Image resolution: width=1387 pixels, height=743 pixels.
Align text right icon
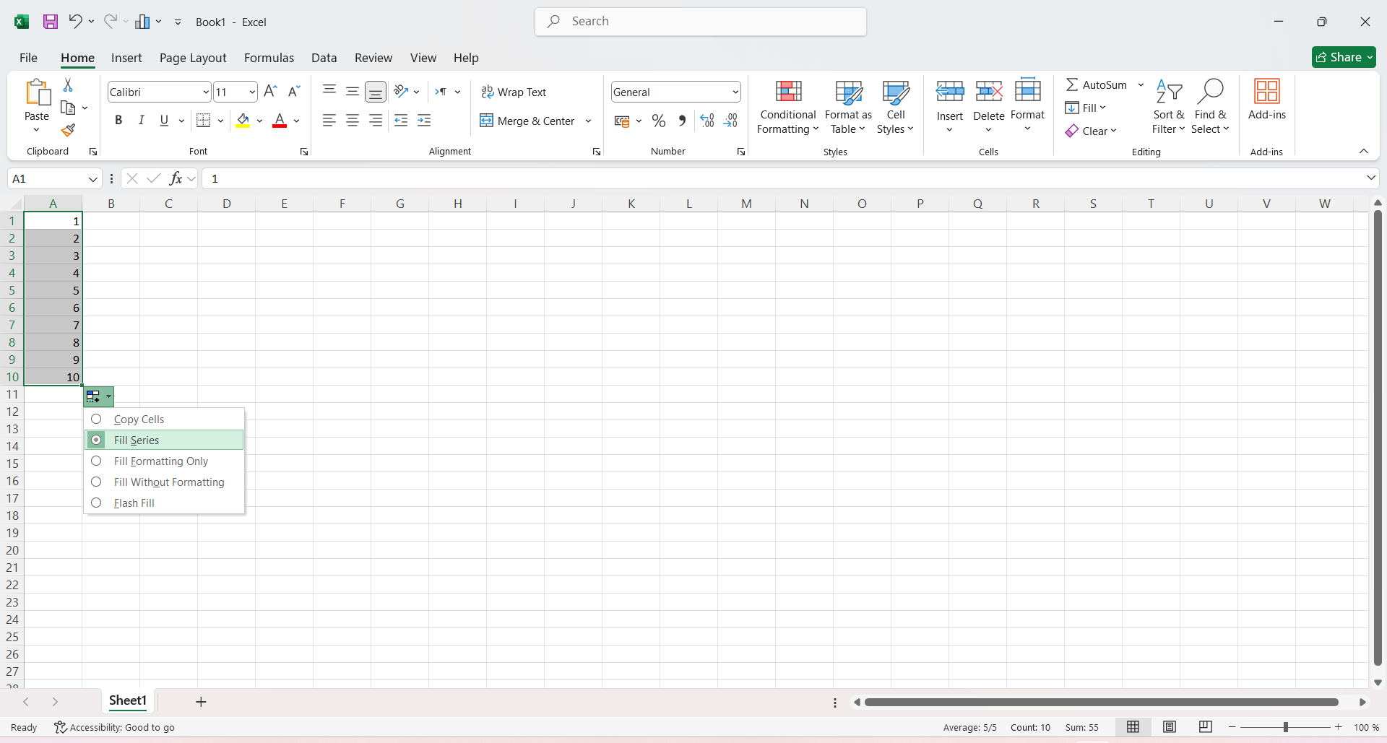click(376, 121)
